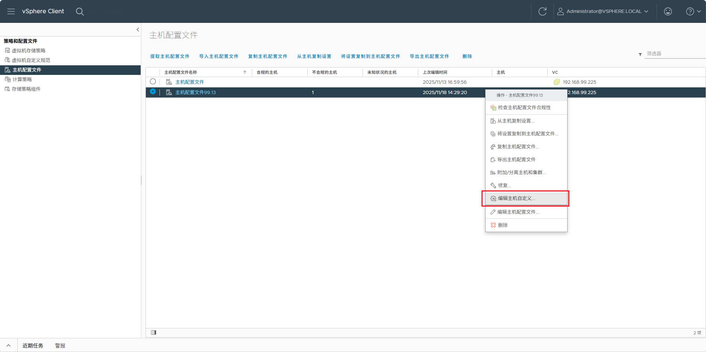Click the search magnifier icon
Viewport: 706px width, 352px height.
pos(80,11)
